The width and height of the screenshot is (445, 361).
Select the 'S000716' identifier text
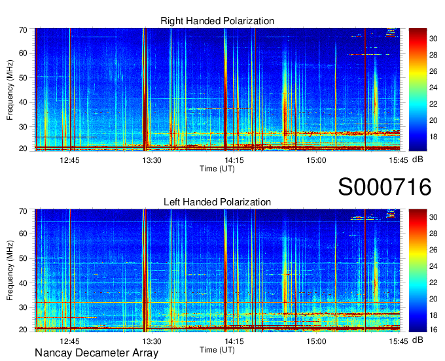click(x=385, y=187)
